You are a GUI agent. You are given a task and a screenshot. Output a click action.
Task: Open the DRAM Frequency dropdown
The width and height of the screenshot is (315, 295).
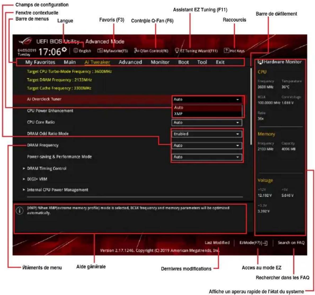(x=207, y=146)
